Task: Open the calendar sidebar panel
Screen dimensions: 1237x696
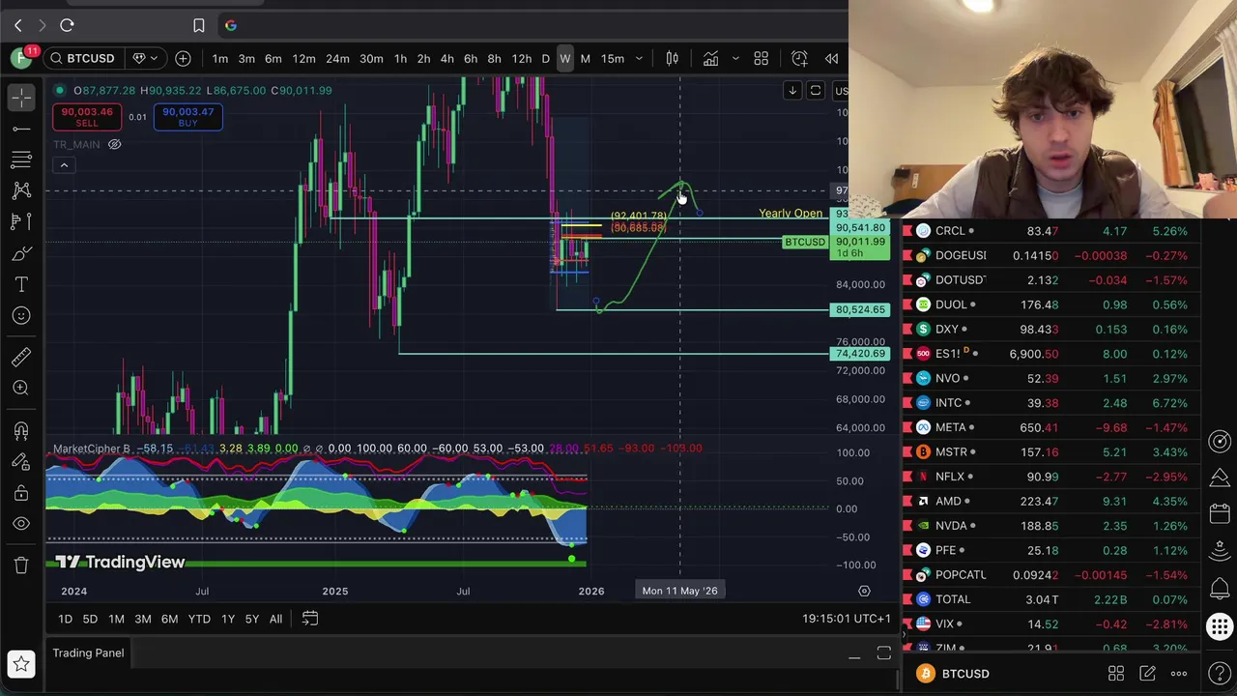Action: pos(1220,515)
